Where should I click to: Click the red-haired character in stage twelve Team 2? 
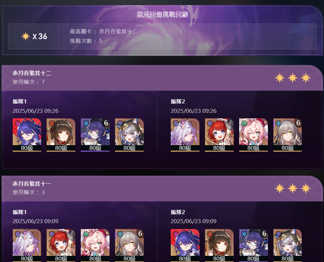pos(219,135)
